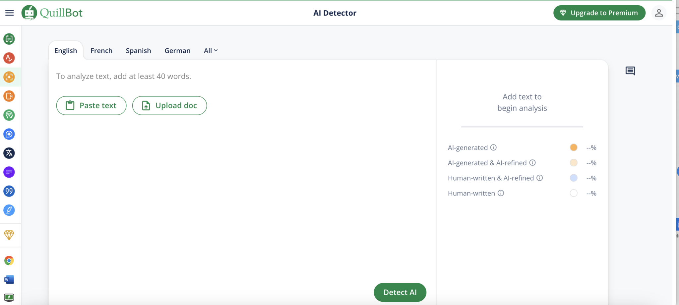Screen dimensions: 679x305
Task: Click the Paste text button
Action: 91,106
